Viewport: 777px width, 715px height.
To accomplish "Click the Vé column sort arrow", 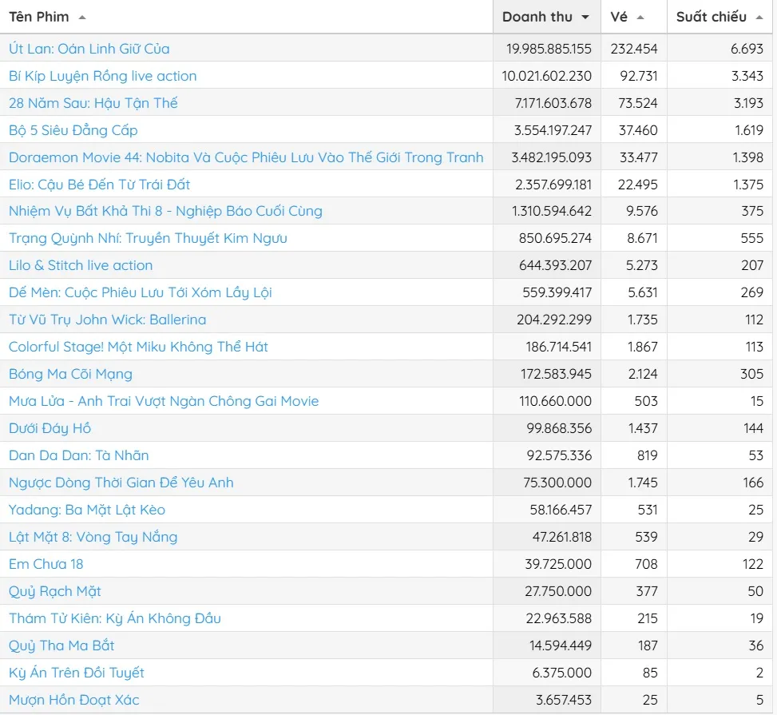I will click(640, 18).
